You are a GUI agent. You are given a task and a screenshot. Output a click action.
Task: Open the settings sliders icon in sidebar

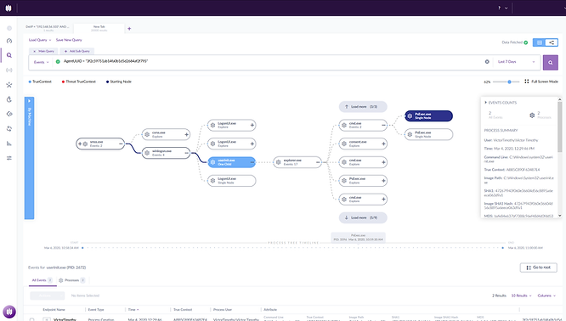tap(9, 158)
